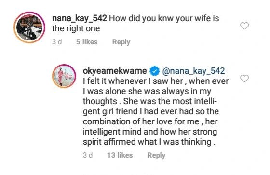
Task: Follow the @nana_kay_542 mention
Action: pyautogui.click(x=193, y=71)
